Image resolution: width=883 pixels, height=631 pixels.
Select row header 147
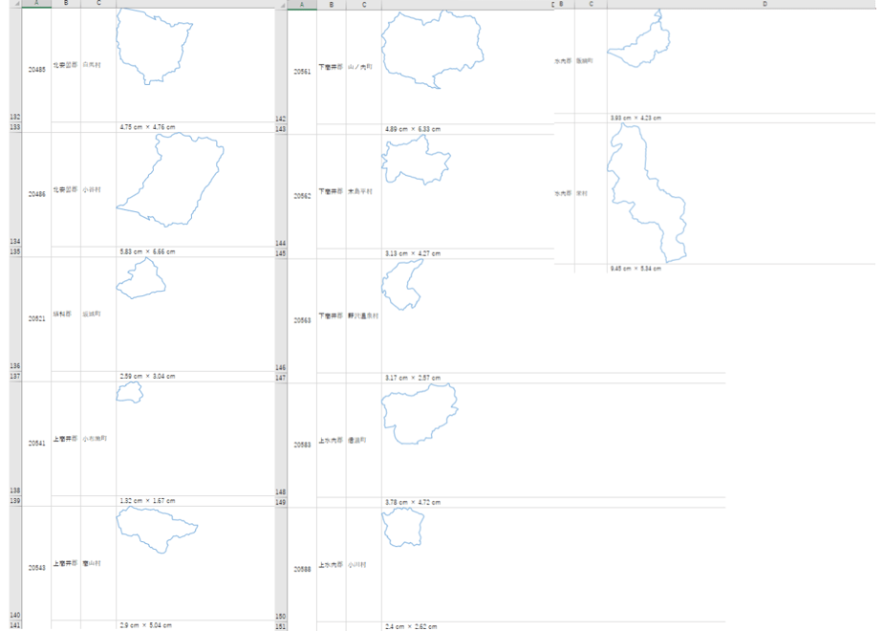[281, 378]
